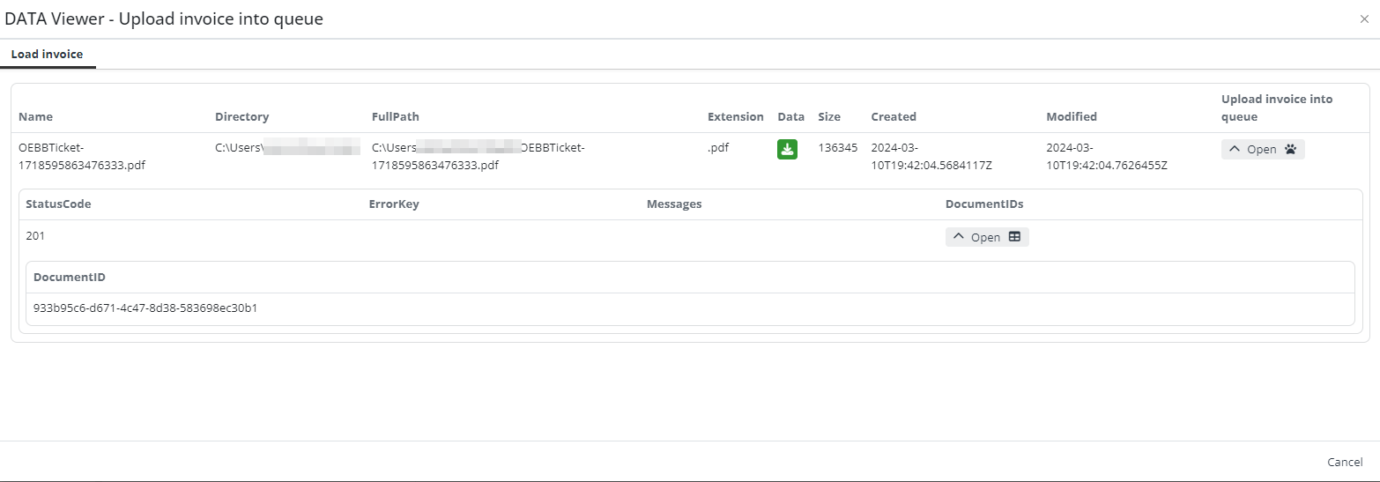
Task: Click the table icon under DocumentIDs
Action: pyautogui.click(x=1014, y=237)
